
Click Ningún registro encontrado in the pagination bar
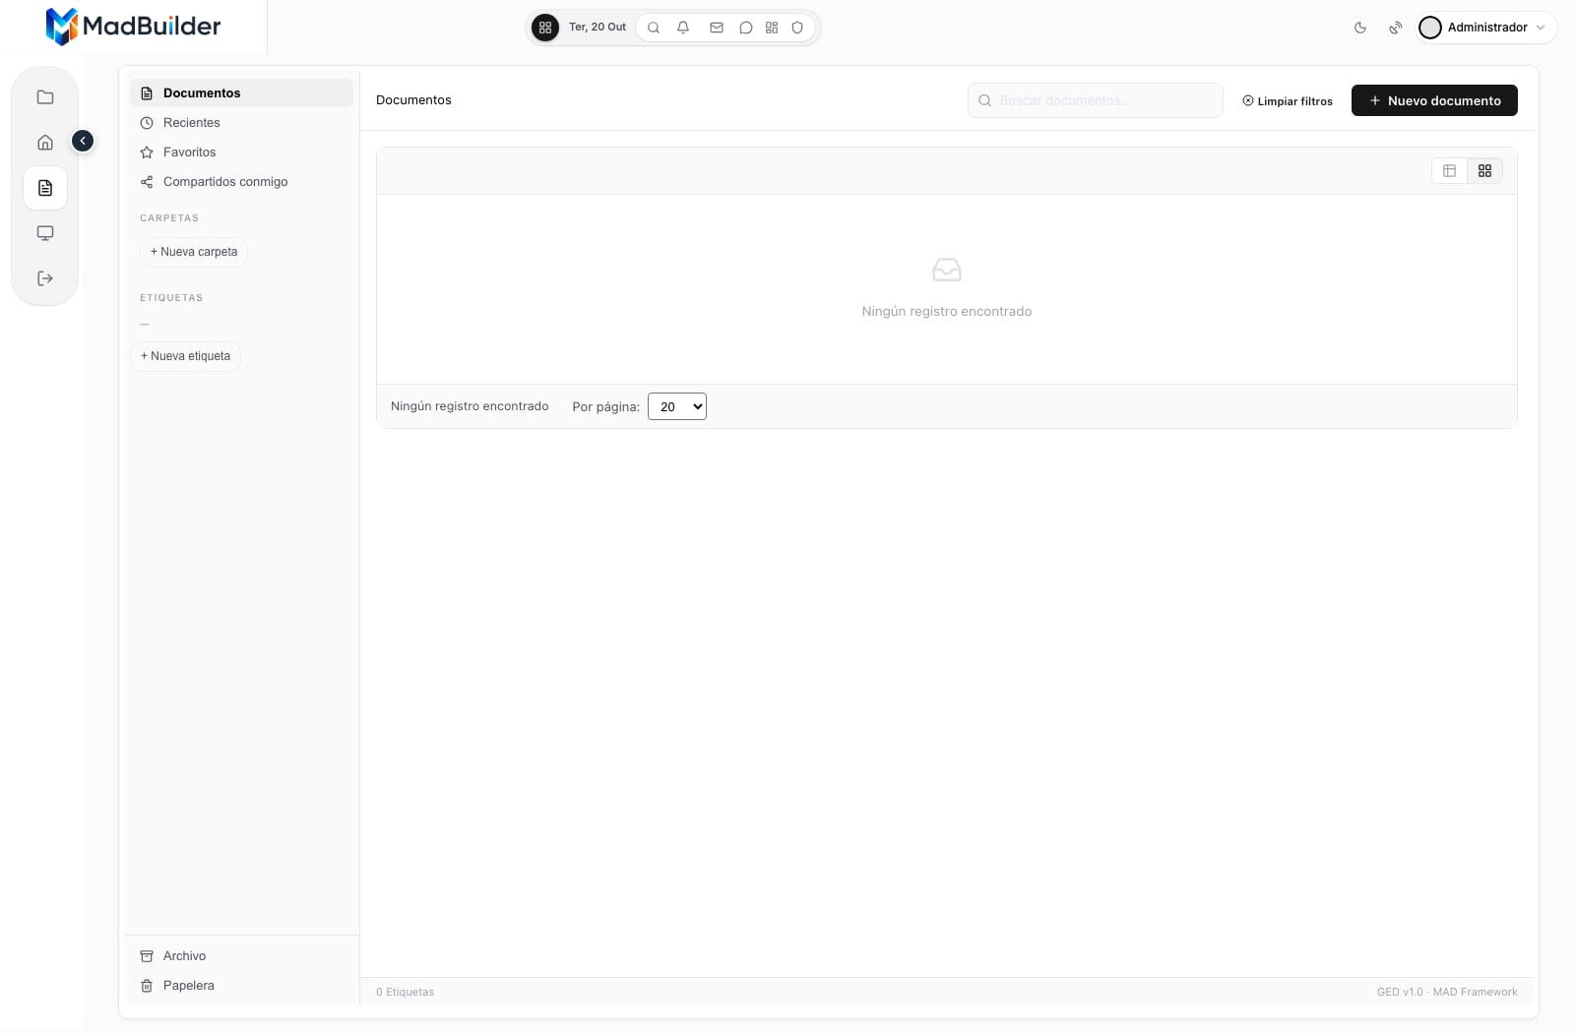(x=470, y=406)
